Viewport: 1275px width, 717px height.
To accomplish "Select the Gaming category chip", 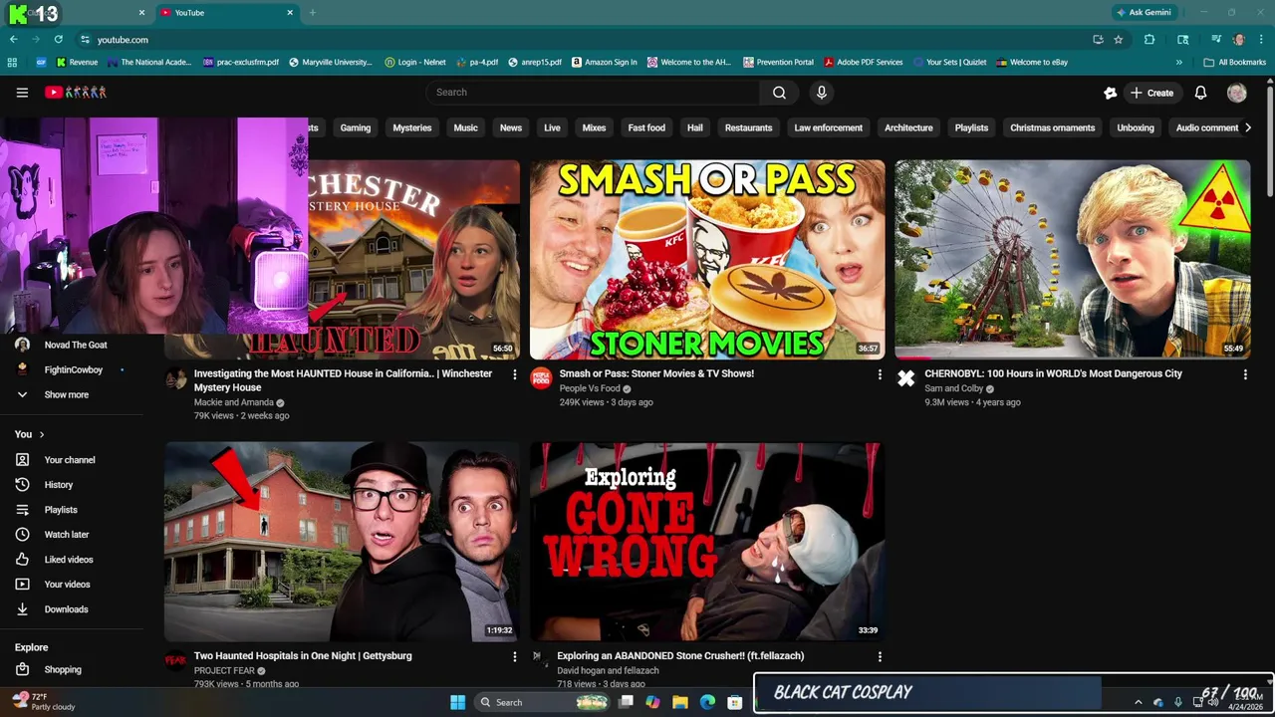I will pyautogui.click(x=356, y=127).
